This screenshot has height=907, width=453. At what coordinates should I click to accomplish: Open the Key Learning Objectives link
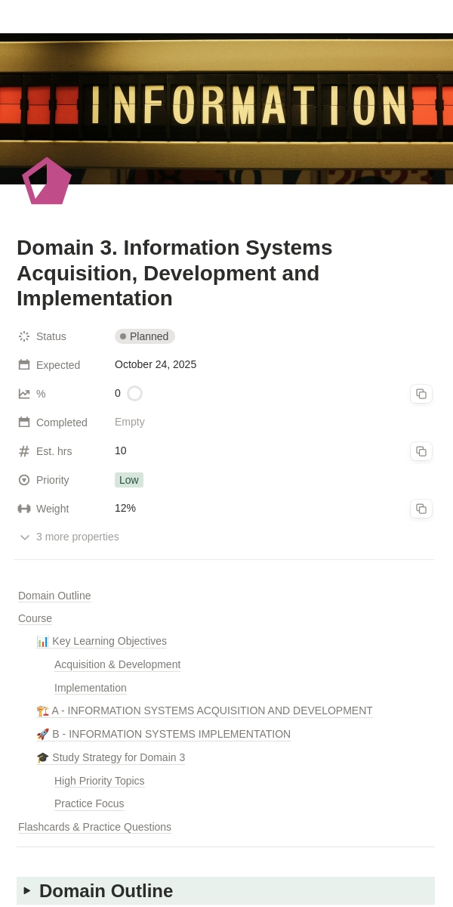click(x=101, y=641)
